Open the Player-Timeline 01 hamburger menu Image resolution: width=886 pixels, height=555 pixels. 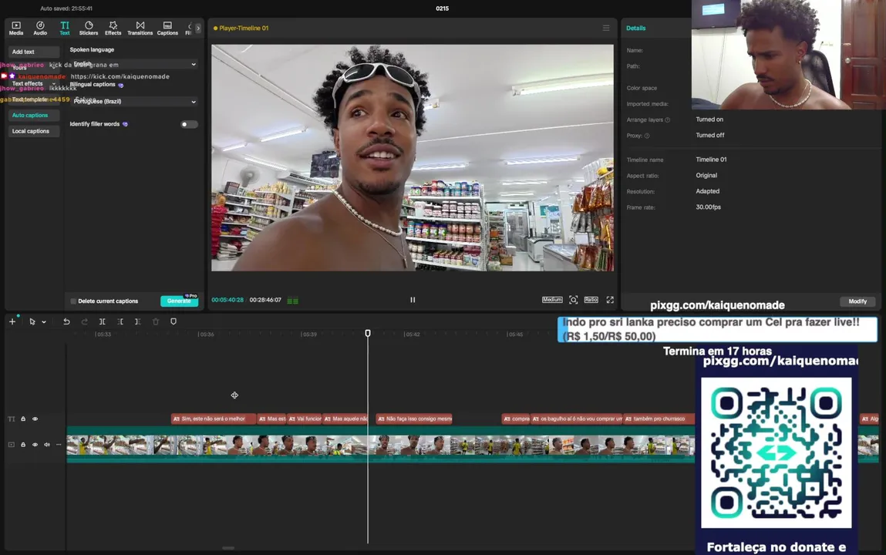(x=606, y=28)
